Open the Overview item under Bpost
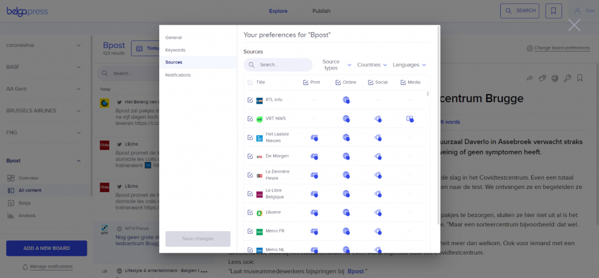 (x=28, y=178)
